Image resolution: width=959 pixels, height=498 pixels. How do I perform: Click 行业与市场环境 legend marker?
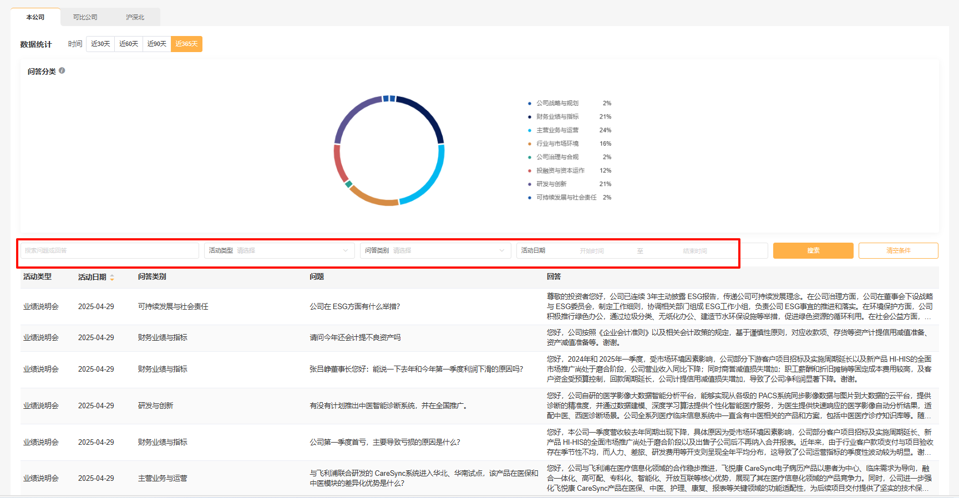point(530,144)
